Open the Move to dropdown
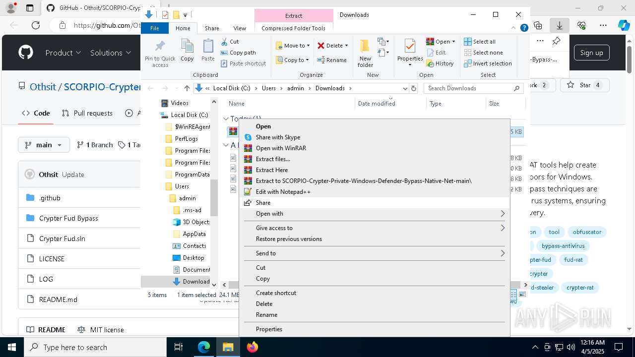 point(293,46)
